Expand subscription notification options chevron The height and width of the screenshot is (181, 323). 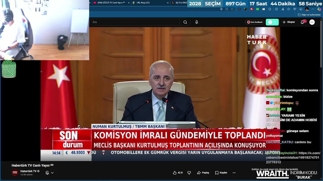pos(52,173)
